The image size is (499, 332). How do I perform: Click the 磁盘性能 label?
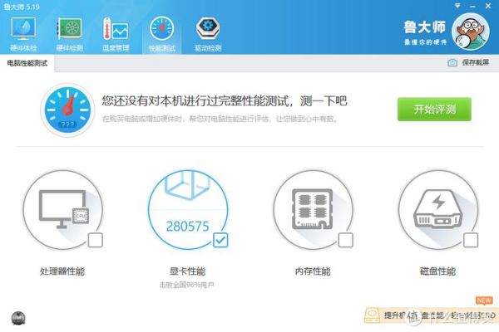437,271
